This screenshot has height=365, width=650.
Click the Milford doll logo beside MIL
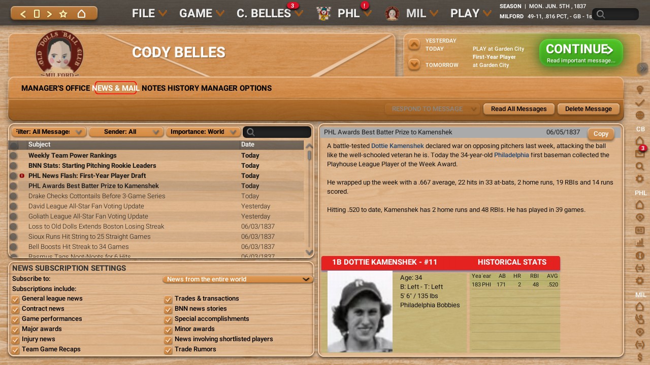392,13
